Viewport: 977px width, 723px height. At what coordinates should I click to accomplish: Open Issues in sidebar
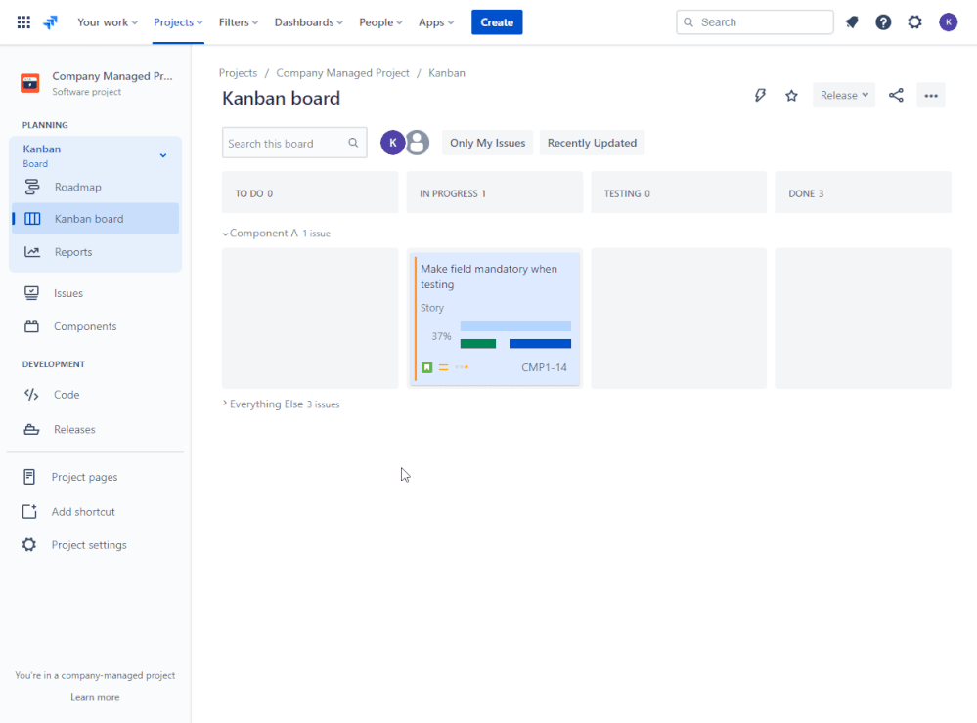[95, 293]
